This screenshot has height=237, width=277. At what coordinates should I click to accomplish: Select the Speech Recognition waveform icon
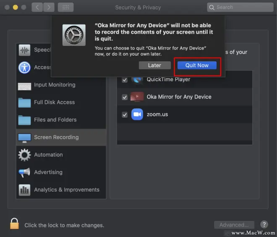[x=24, y=50]
